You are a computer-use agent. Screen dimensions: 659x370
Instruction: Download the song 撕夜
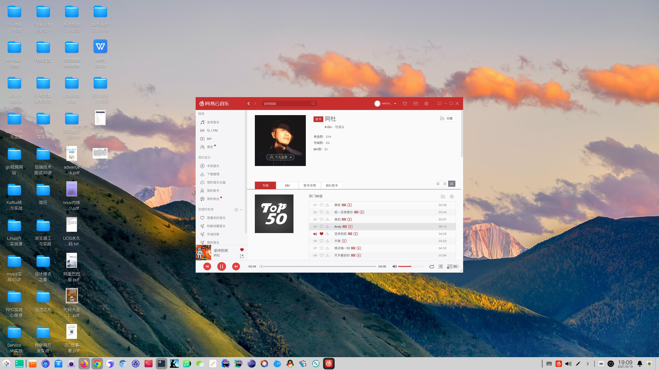pos(327,205)
